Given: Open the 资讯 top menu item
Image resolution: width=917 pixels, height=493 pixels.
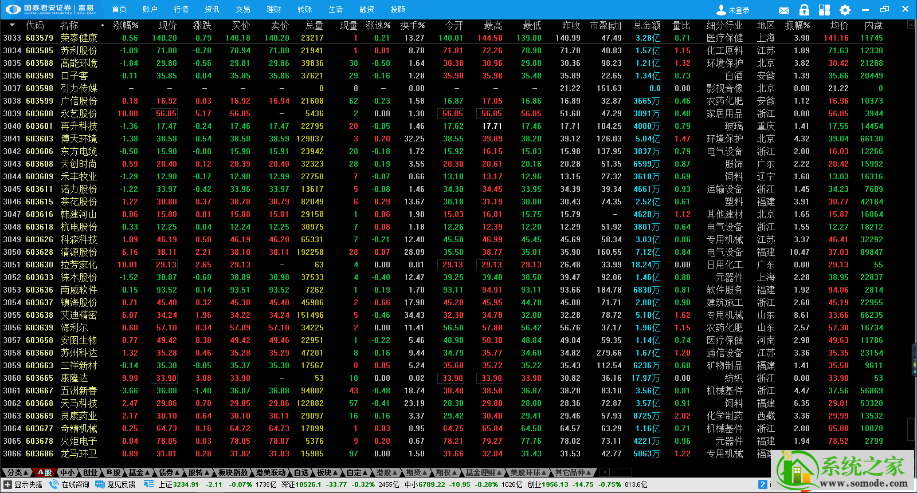Looking at the screenshot, I should coord(212,9).
